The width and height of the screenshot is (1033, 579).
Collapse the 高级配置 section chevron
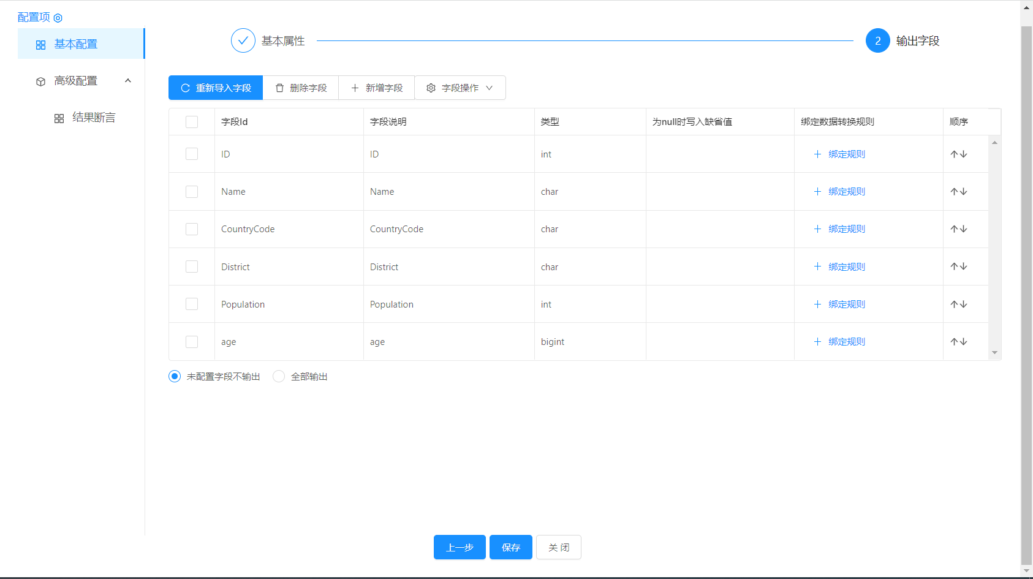pos(128,81)
